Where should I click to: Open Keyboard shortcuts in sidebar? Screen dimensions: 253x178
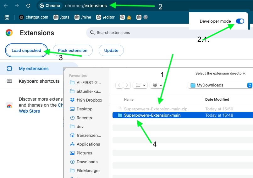[x=39, y=81]
